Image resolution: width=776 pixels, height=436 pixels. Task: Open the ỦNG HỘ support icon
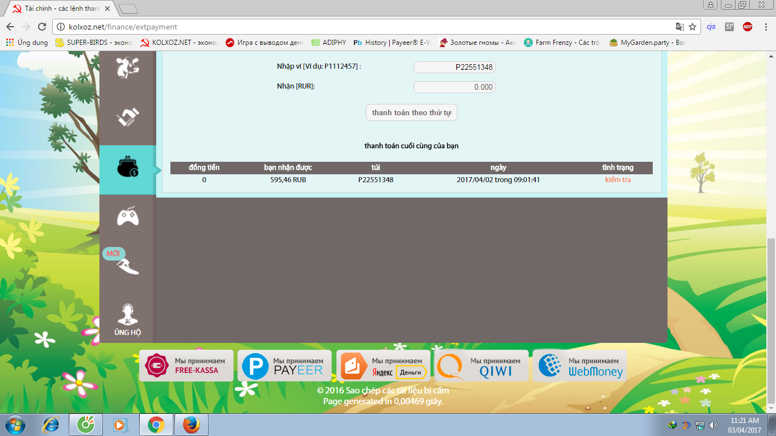pyautogui.click(x=127, y=319)
